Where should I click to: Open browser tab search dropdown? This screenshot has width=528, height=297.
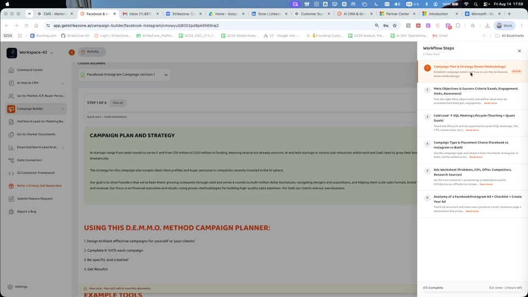(29, 14)
